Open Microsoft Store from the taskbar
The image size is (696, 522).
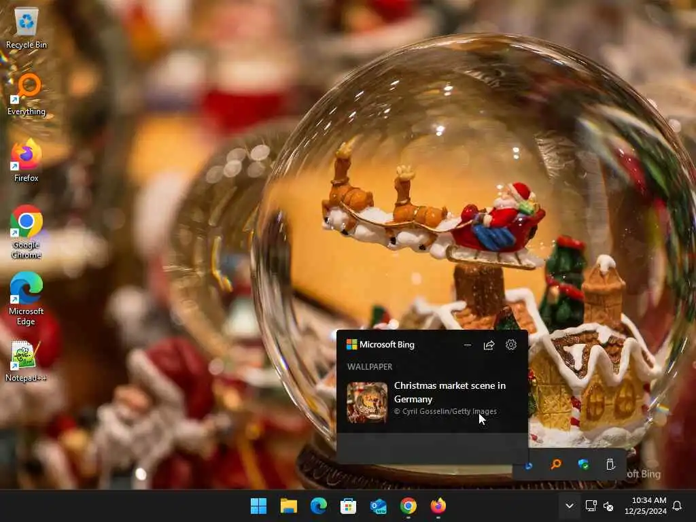[348, 506]
